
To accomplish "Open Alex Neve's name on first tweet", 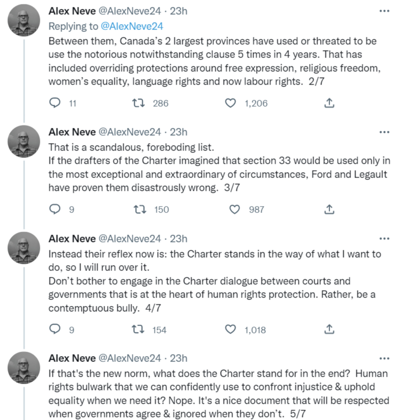I will (x=72, y=11).
